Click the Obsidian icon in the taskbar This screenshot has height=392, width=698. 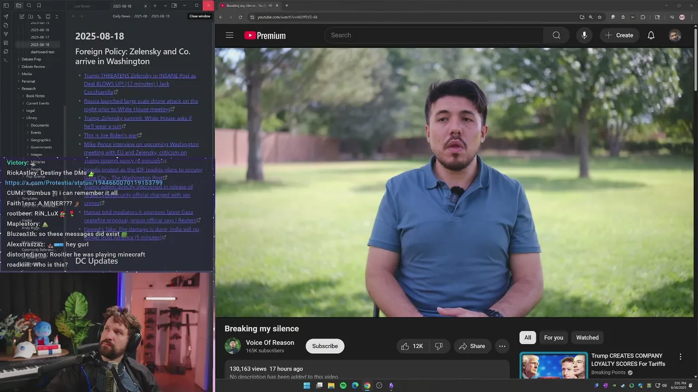tap(391, 385)
